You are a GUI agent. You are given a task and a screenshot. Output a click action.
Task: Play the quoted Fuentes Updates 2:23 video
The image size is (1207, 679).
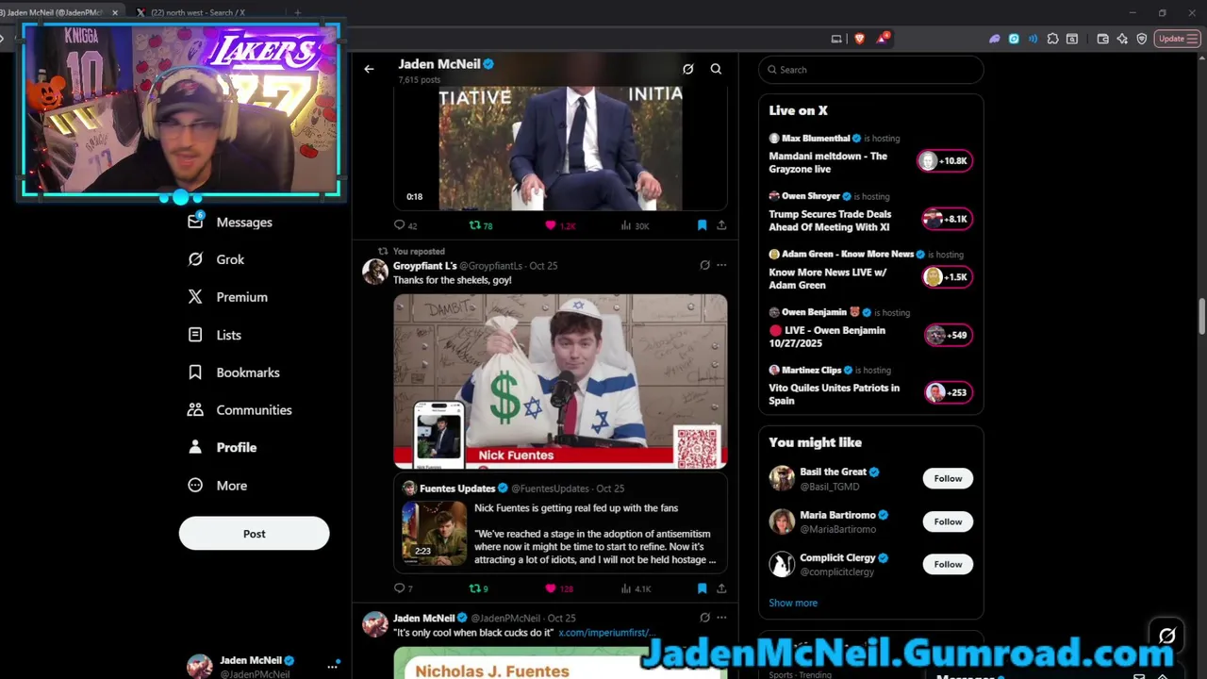coord(434,533)
